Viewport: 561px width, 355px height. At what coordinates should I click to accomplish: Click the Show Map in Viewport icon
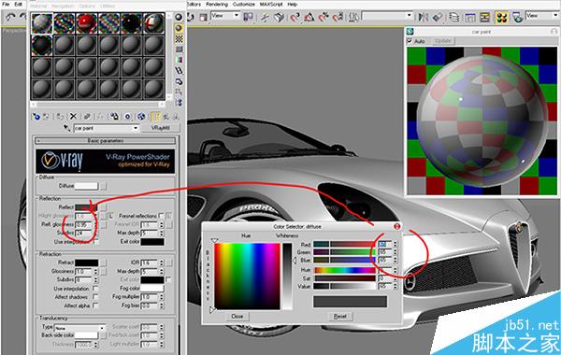tap(141, 117)
